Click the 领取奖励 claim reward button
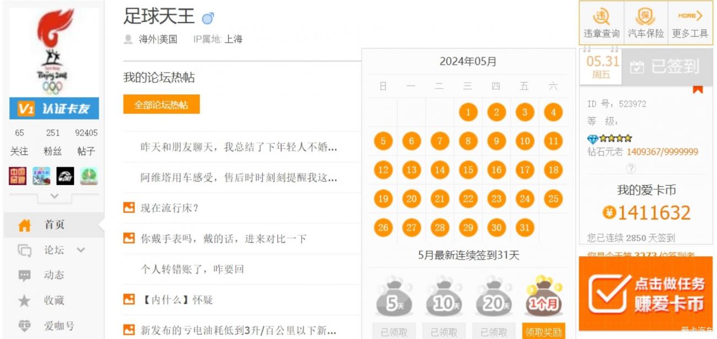This screenshot has height=339, width=717. (543, 332)
